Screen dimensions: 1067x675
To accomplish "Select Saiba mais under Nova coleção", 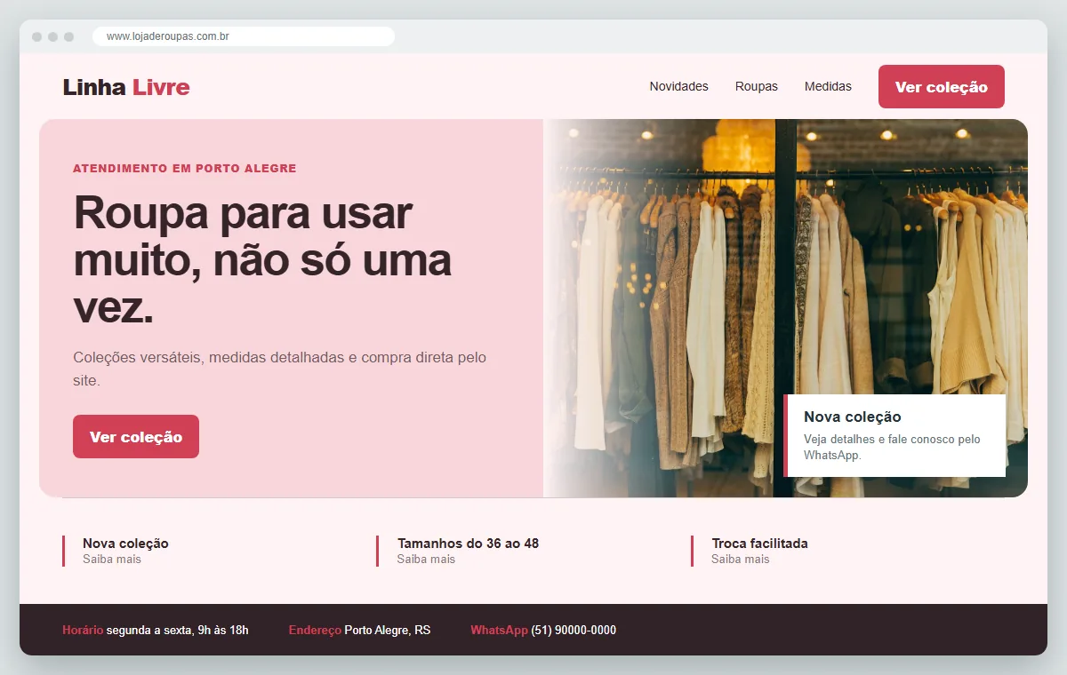I will pyautogui.click(x=112, y=560).
